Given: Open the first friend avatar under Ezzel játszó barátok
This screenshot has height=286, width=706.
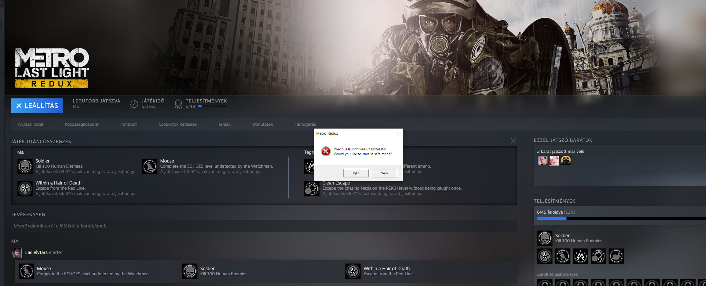Looking at the screenshot, I should (x=543, y=161).
